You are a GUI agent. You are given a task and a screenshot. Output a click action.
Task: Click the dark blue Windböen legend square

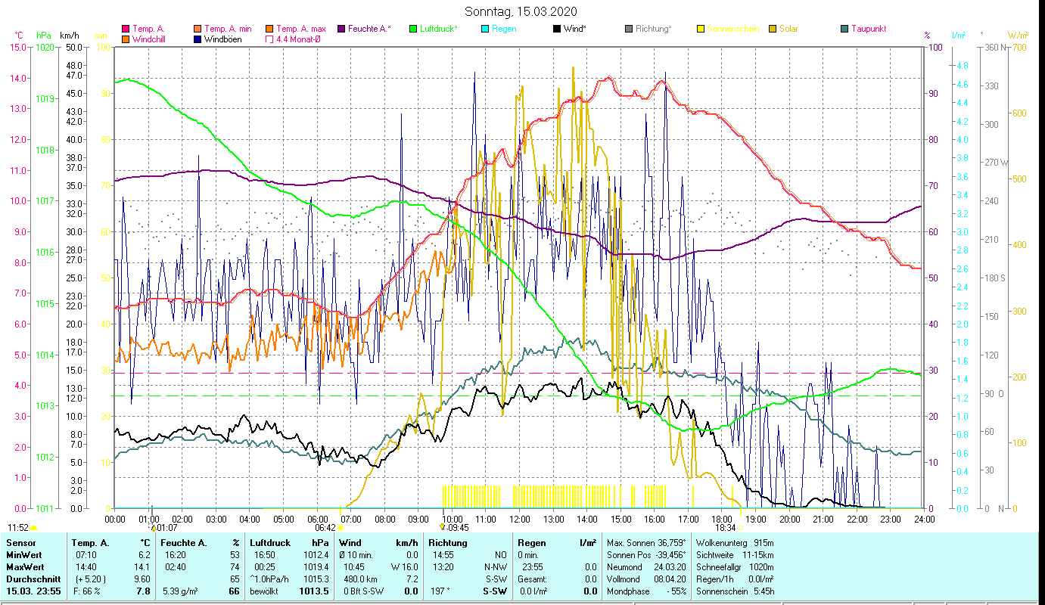pos(198,39)
